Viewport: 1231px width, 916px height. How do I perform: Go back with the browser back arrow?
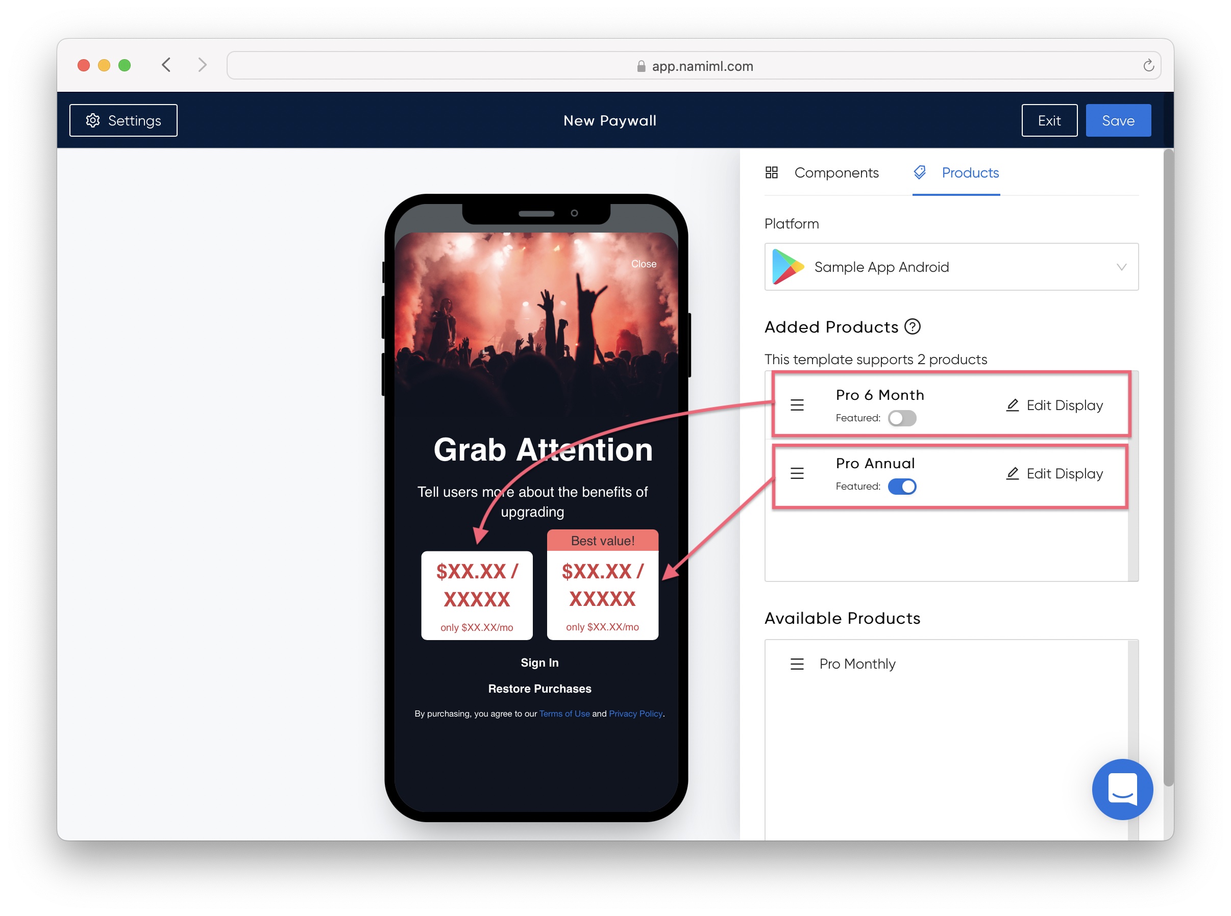166,65
